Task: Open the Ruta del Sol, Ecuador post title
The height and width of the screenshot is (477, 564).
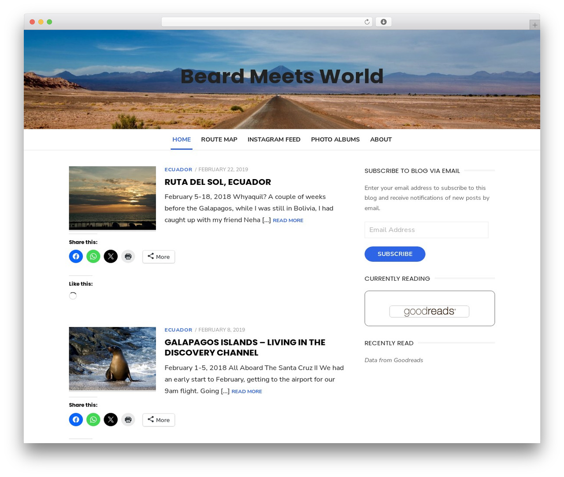Action: 218,182
